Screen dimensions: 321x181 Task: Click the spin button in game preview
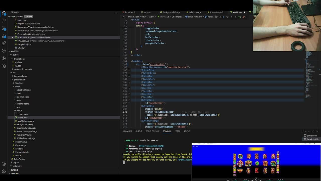(256, 179)
